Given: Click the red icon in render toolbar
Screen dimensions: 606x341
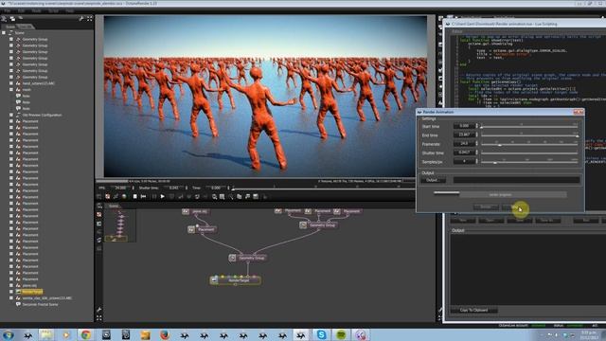Looking at the screenshot, I should (107, 197).
